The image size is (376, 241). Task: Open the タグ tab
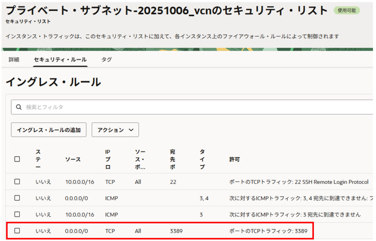point(106,60)
